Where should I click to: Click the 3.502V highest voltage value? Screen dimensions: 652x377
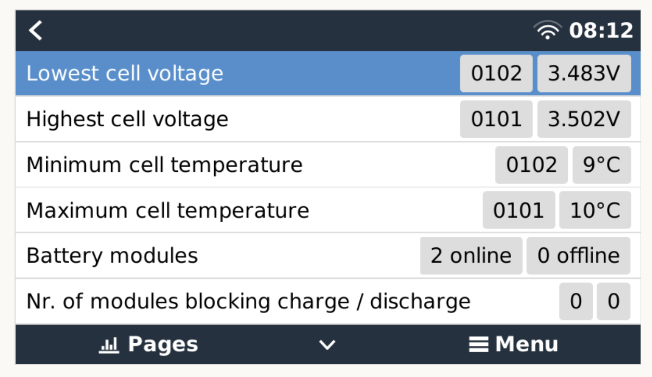pos(584,119)
